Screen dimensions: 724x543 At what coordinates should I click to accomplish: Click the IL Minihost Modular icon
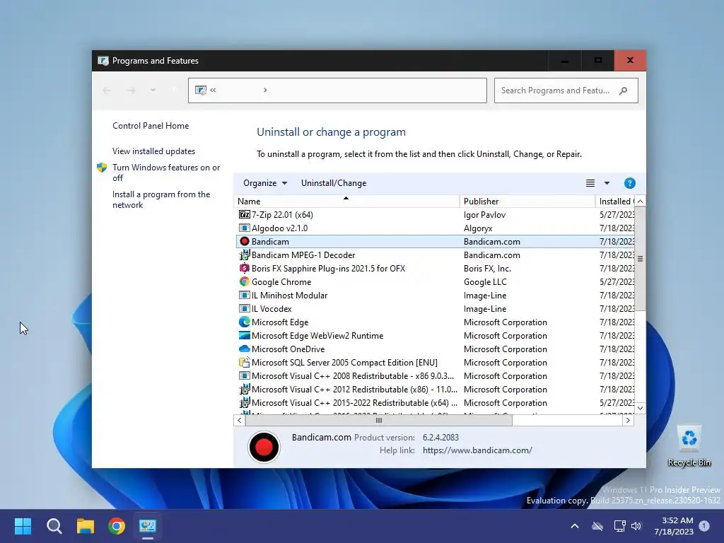[244, 295]
